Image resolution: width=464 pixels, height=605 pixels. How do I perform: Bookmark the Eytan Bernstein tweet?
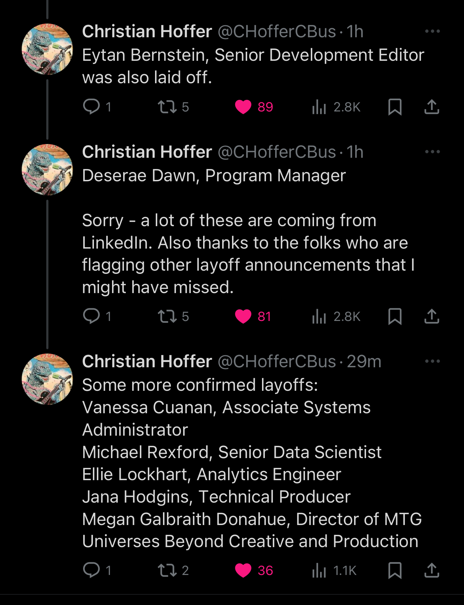395,107
